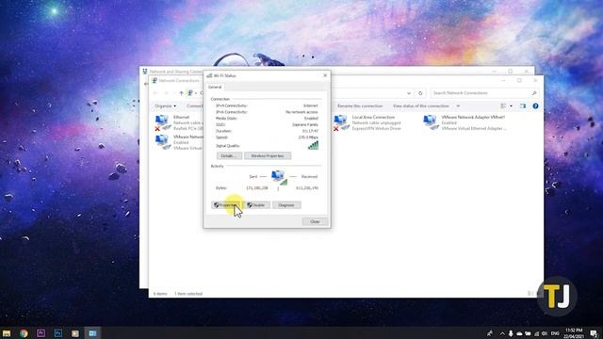Go up one level with the up arrow
This screenshot has width=603, height=339.
pyautogui.click(x=181, y=93)
